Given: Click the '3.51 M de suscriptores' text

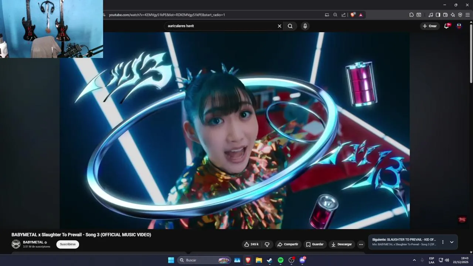Looking at the screenshot, I should coord(37,246).
